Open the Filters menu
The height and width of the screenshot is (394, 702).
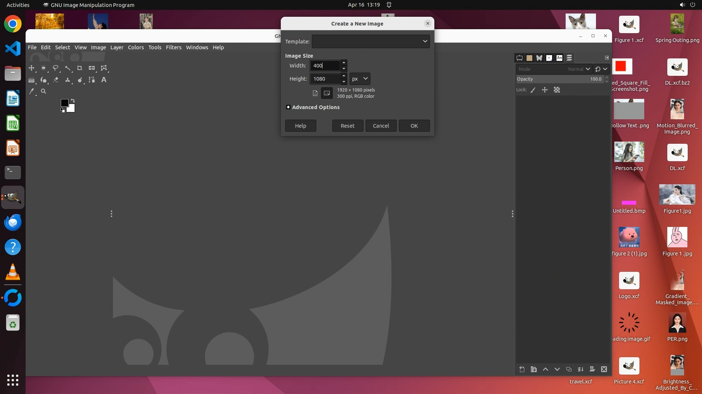[173, 47]
